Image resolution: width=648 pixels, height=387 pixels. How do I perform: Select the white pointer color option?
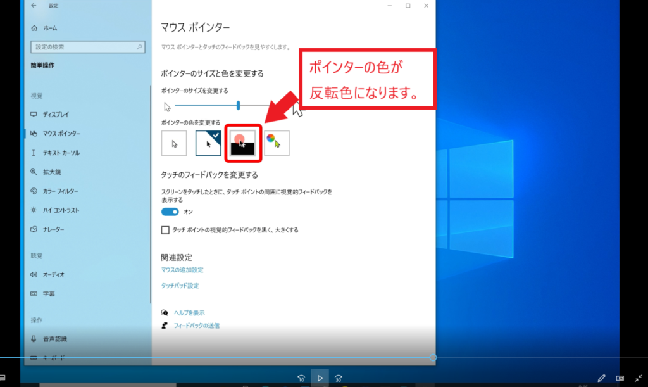click(174, 144)
